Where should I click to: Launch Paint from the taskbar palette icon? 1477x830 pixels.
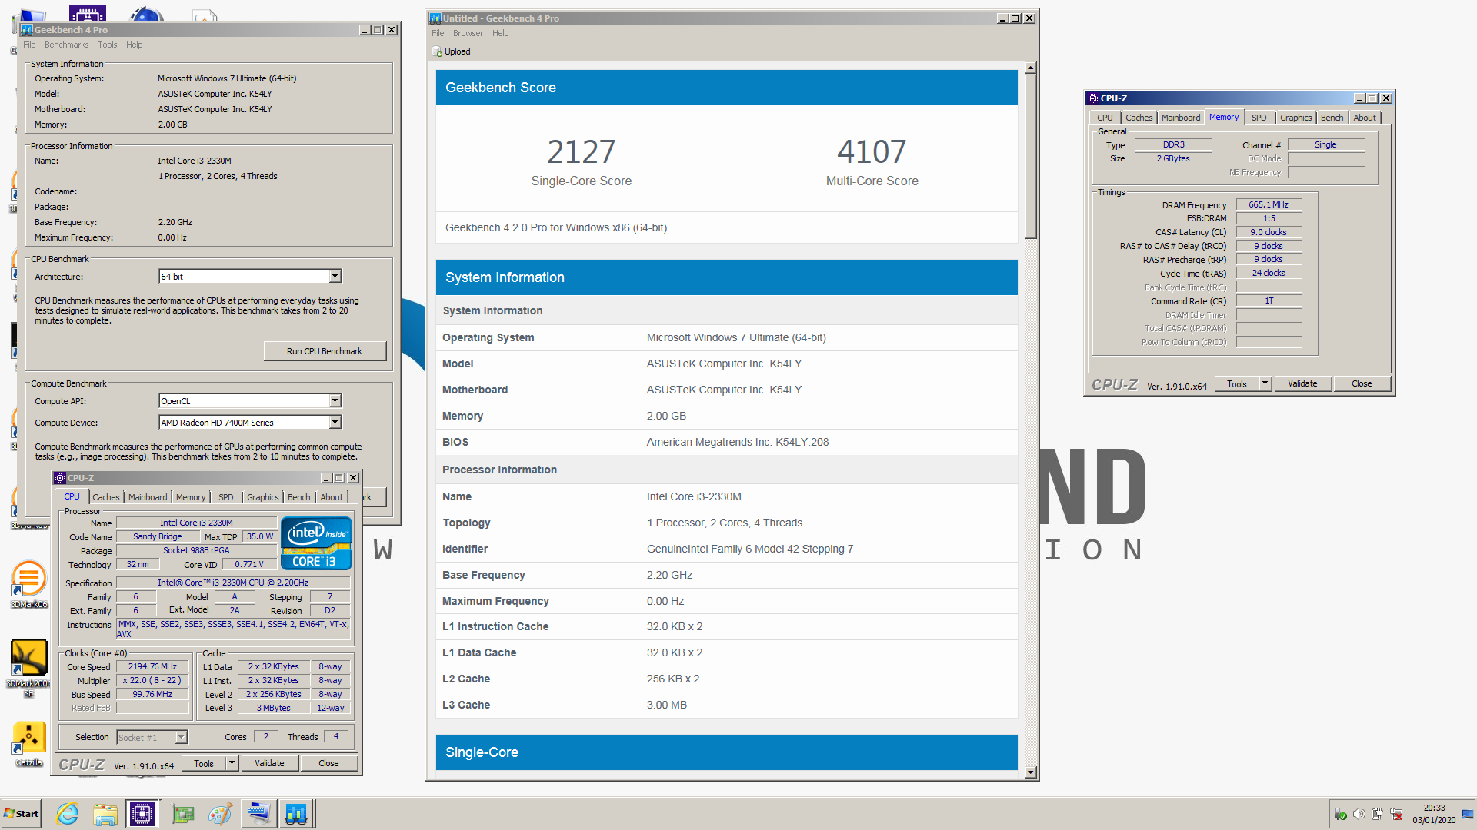point(220,814)
